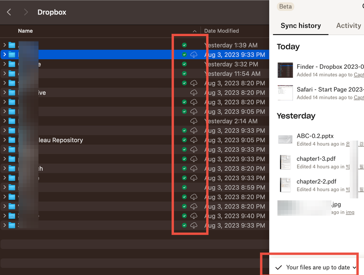The width and height of the screenshot is (364, 275).
Task: Click cloud icon on Yesterday 2:14 AM row
Action: pos(194,121)
